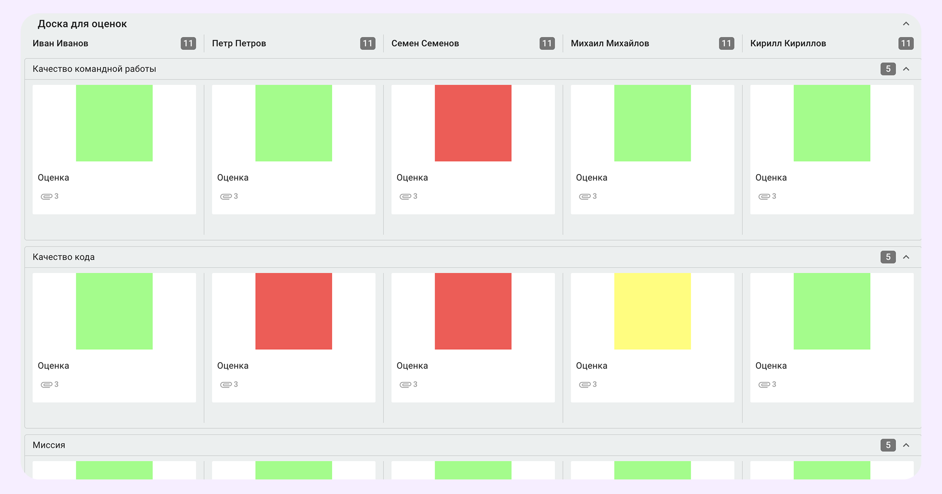Click attachment icon on Кирилл Кириллов teamwork card
Image resolution: width=942 pixels, height=494 pixels.
point(764,197)
